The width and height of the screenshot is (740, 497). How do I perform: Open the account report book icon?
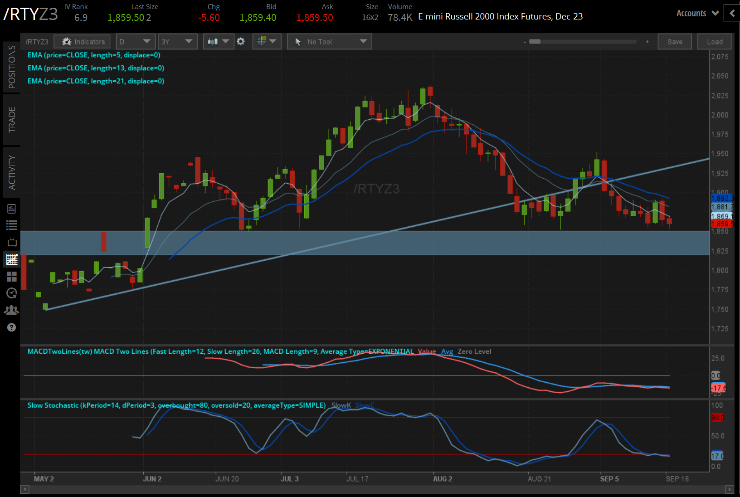[x=12, y=208]
